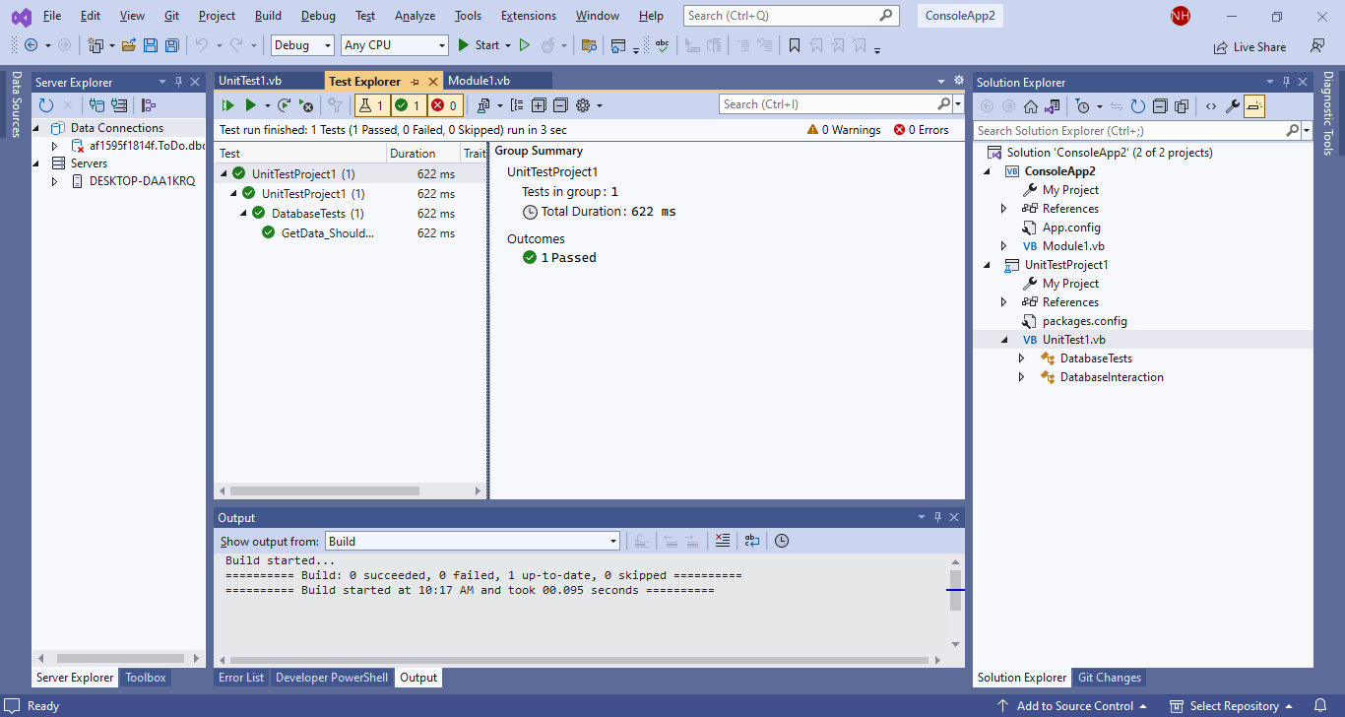Collapse all tests in Test Explorer
Viewport: 1345px width, 717px height.
pos(560,105)
